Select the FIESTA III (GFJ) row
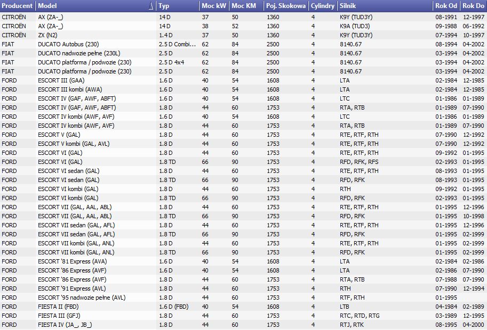Screen dimensions: 487x330 pos(243,316)
